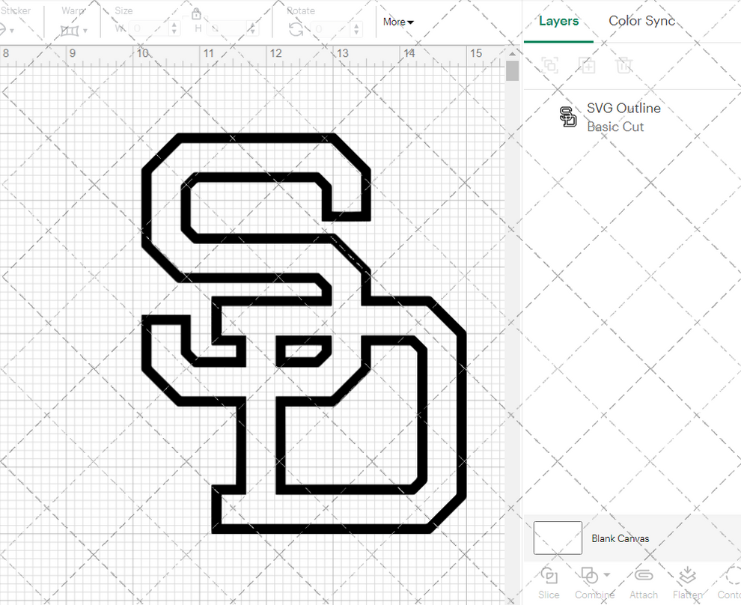The height and width of the screenshot is (605, 741).
Task: Select the Slice tool
Action: (x=549, y=582)
